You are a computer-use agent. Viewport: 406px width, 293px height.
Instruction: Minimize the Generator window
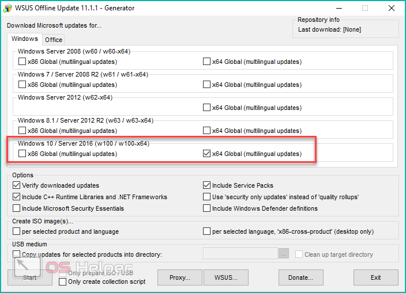[339, 8]
